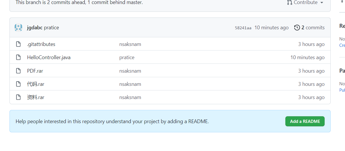This screenshot has height=151, width=345.
Task: Open the 代码.rar file
Action: point(36,84)
